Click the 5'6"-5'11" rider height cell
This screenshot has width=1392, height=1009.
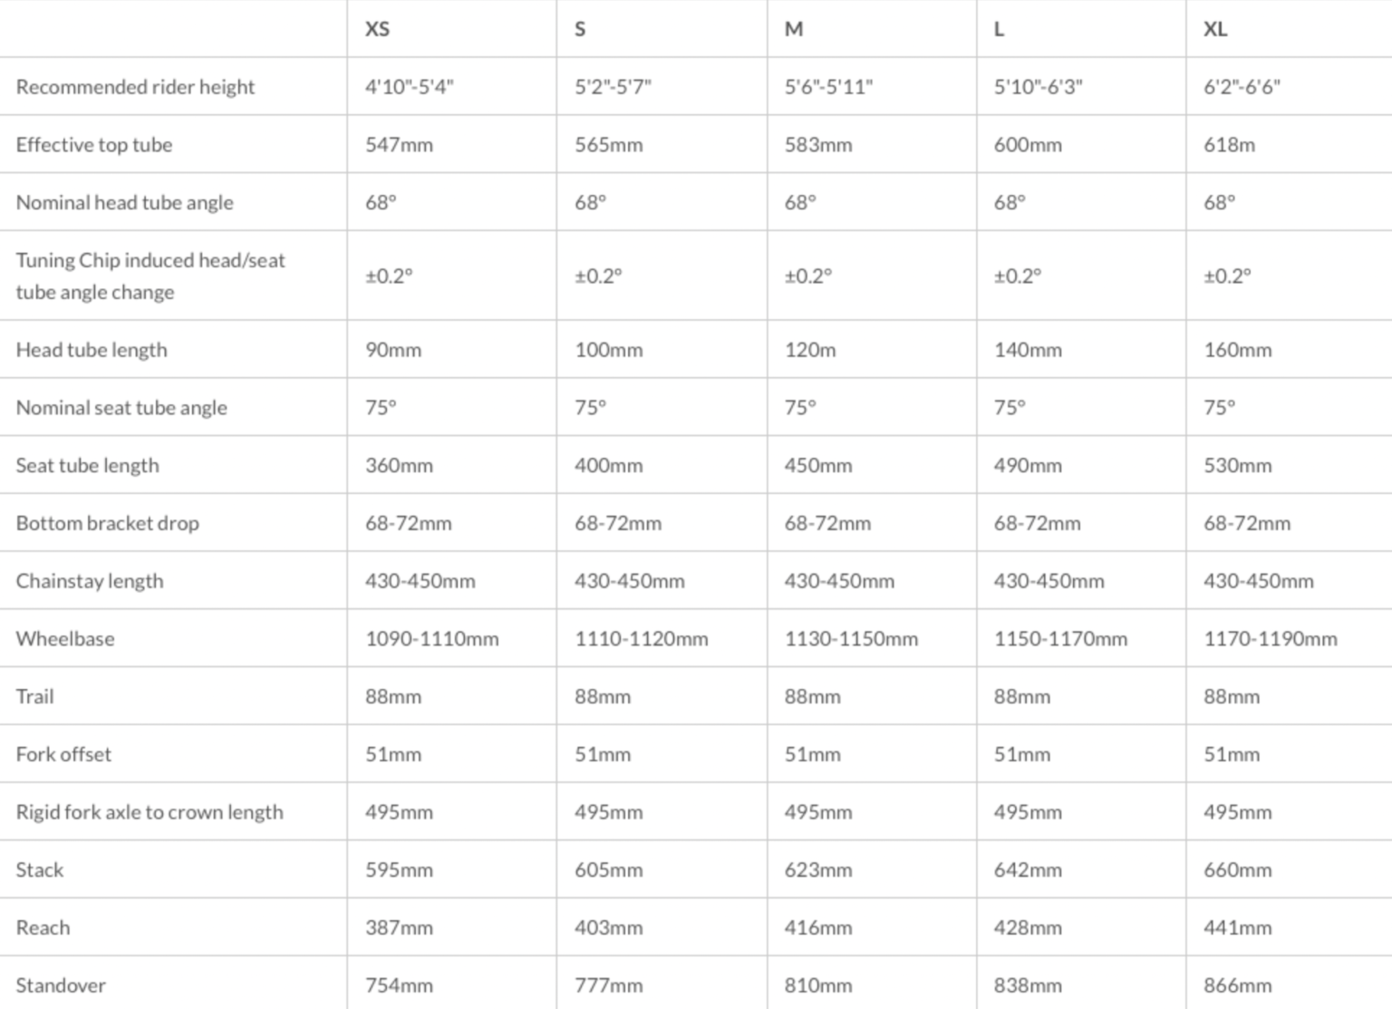click(x=828, y=87)
